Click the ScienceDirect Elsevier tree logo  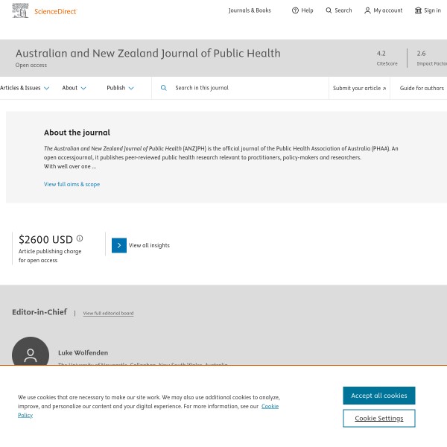(x=21, y=10)
